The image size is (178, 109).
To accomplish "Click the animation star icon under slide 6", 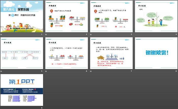I will (x=46, y=71).
